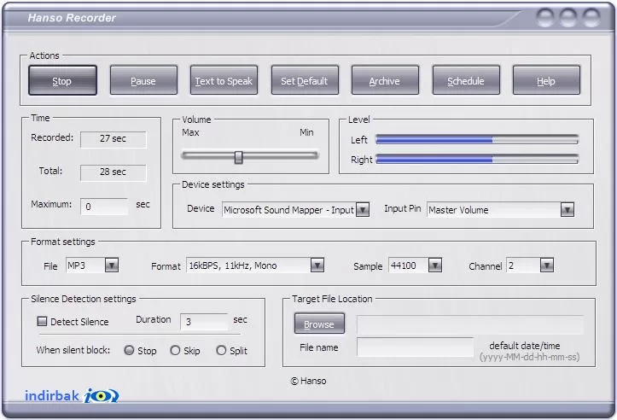Click the File name input field
The height and width of the screenshot is (420, 617).
coord(415,347)
